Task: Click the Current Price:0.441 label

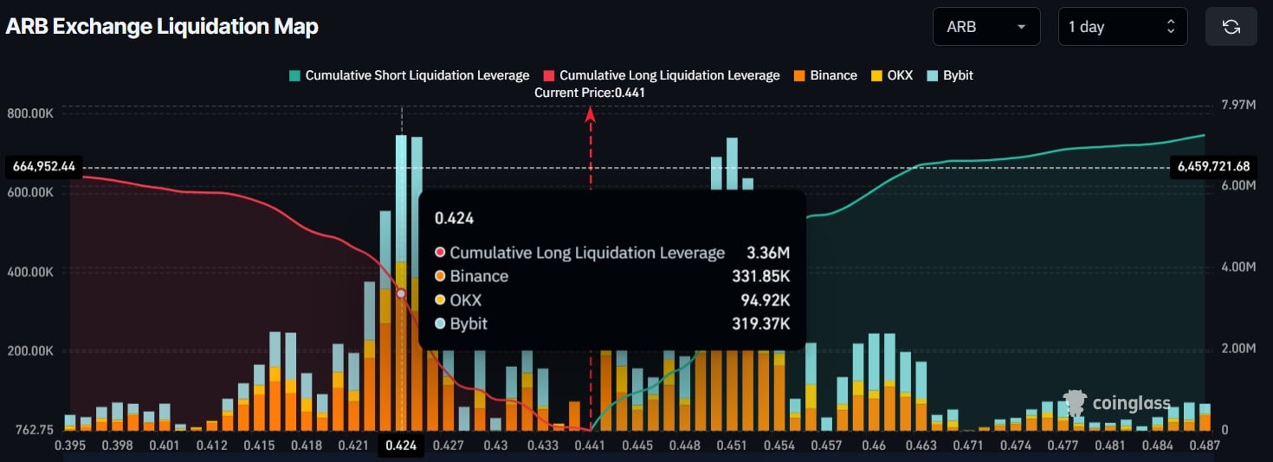Action: tap(589, 93)
